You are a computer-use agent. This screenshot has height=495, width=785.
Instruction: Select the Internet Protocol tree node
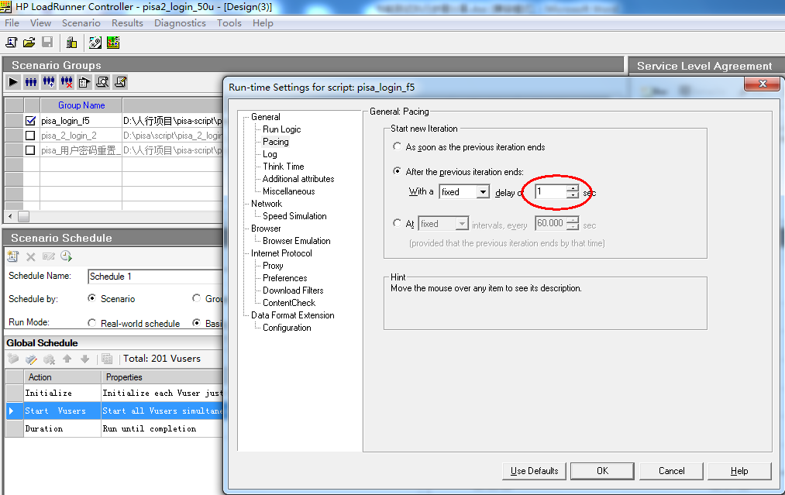281,253
